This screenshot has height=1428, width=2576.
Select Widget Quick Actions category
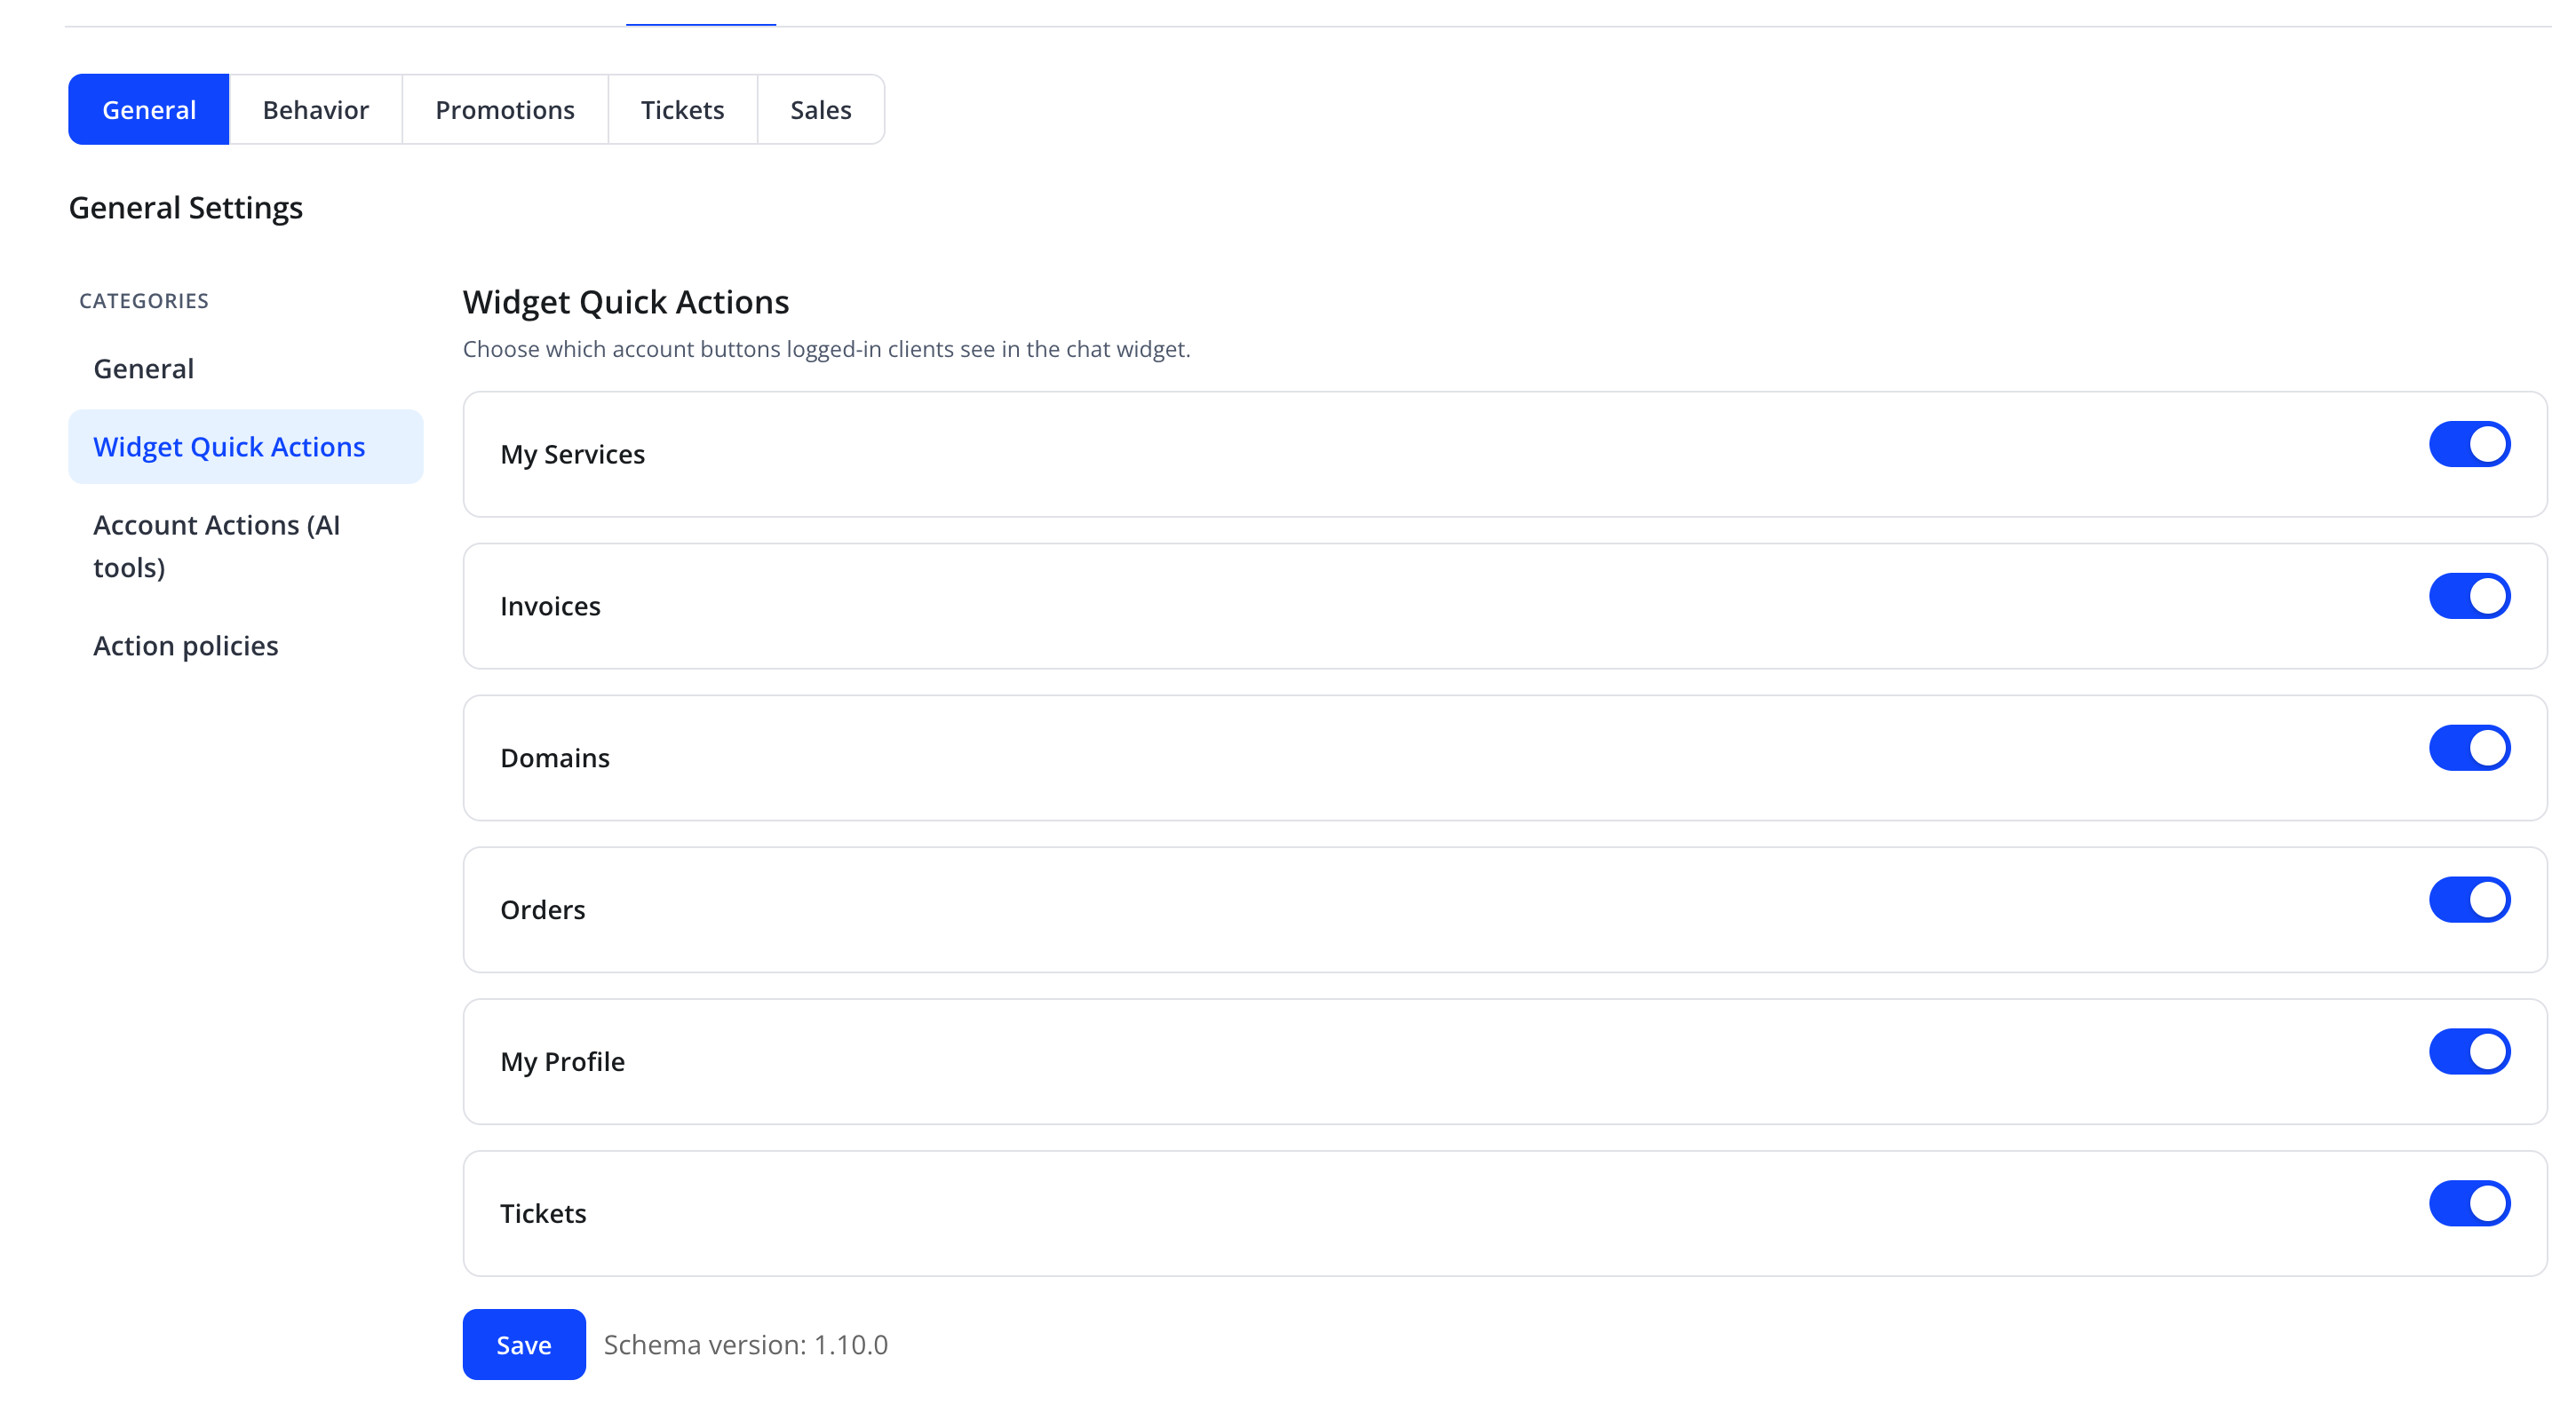(246, 447)
